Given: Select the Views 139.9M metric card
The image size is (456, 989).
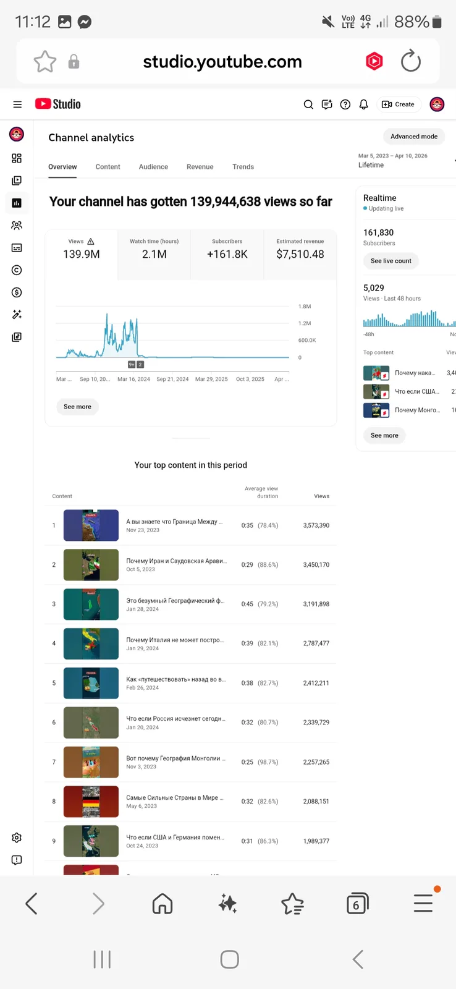Looking at the screenshot, I should [x=81, y=255].
